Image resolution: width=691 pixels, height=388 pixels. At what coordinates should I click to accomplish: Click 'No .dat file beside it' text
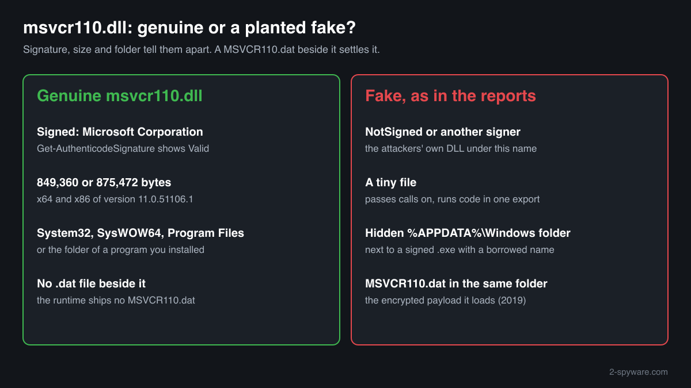(x=91, y=283)
